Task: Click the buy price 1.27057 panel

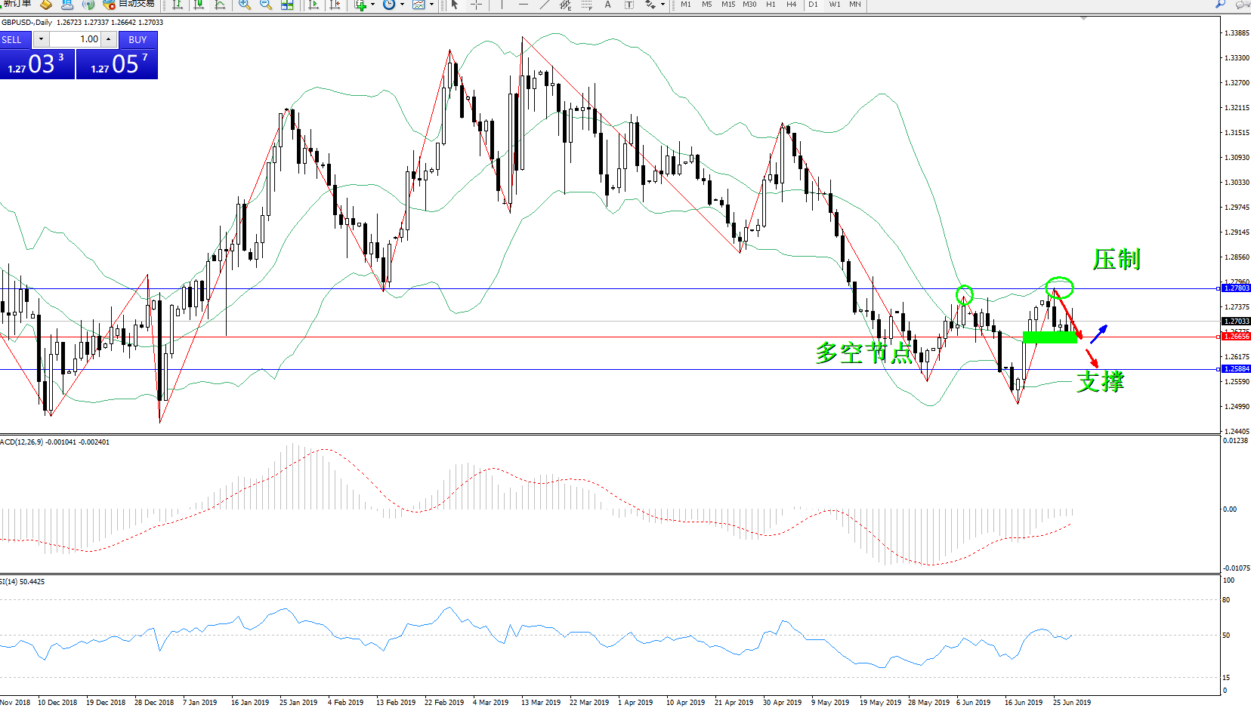Action: coord(117,63)
